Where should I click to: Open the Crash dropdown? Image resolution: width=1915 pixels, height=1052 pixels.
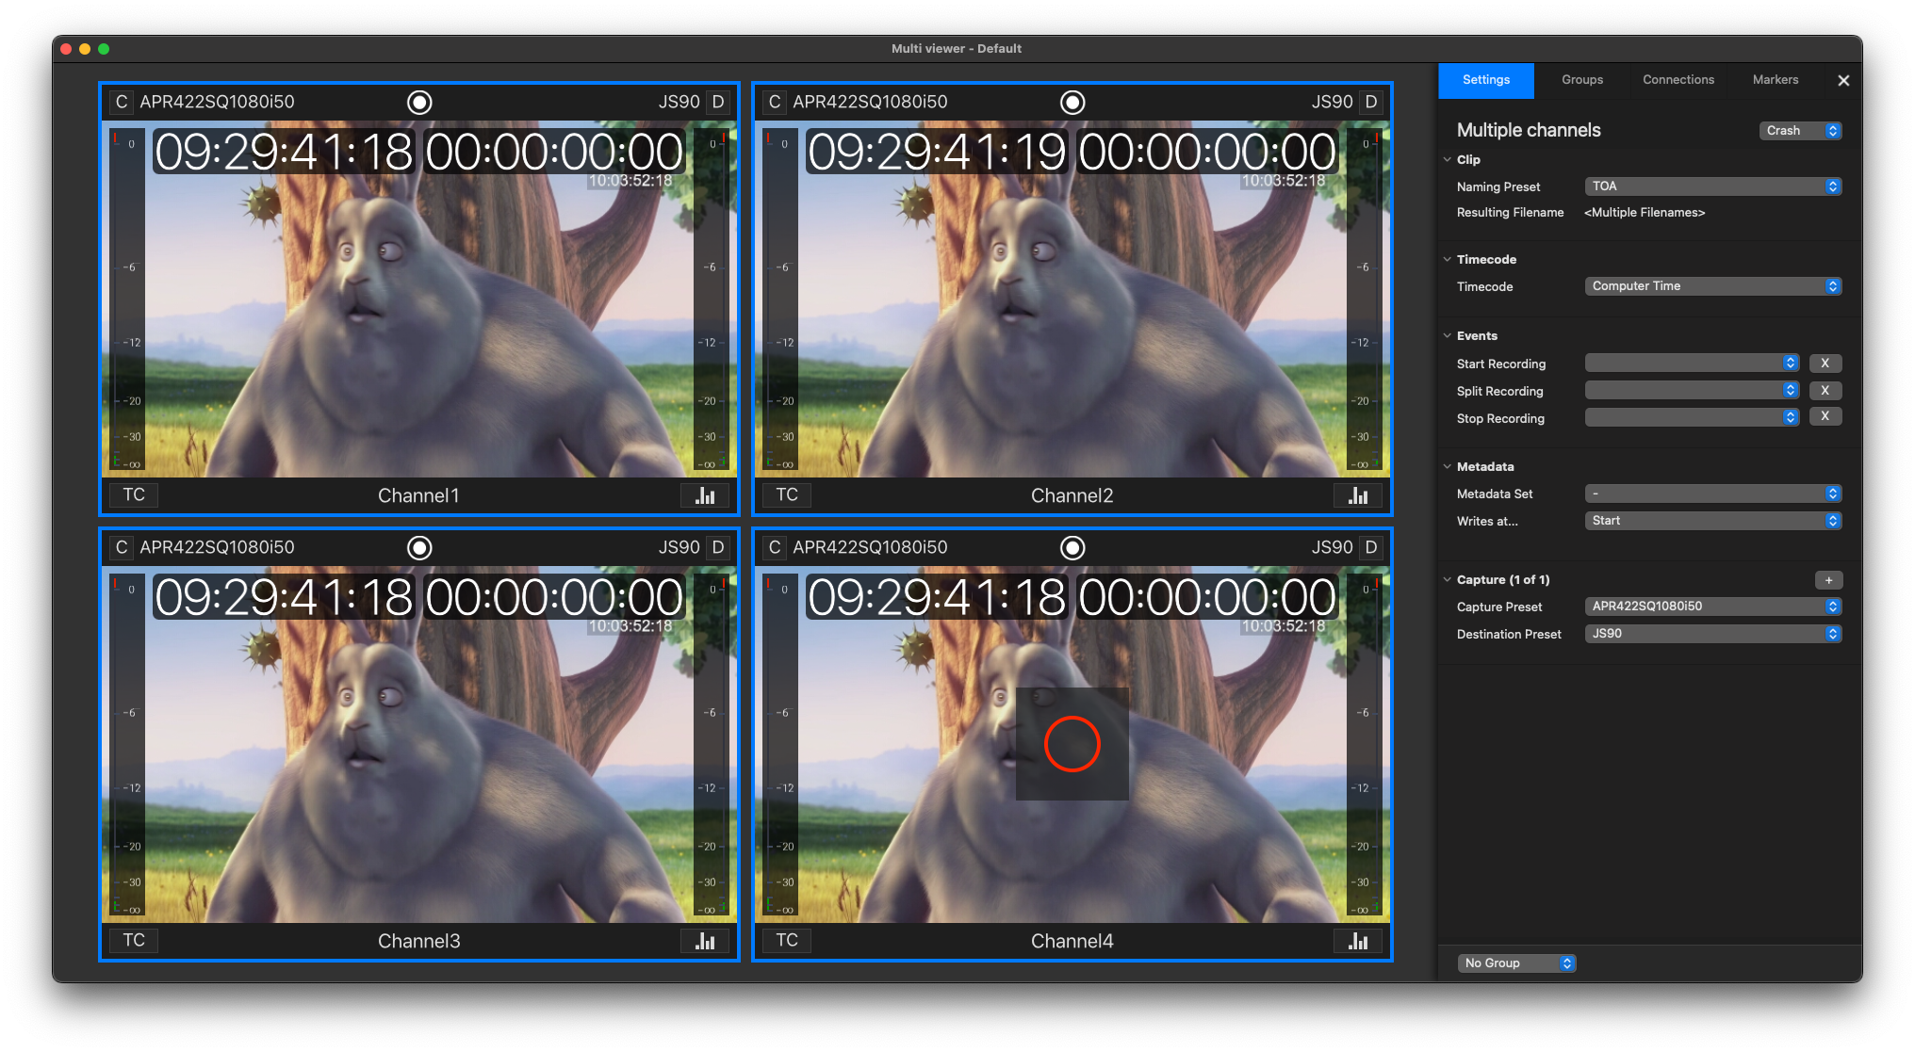coord(1800,131)
